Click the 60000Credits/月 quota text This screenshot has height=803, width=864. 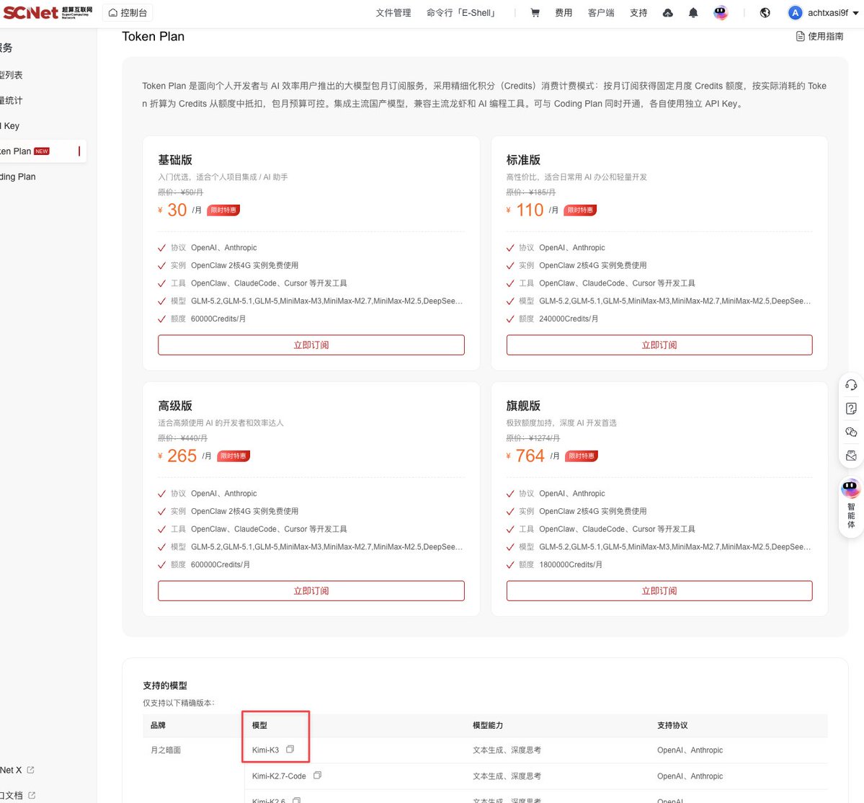click(218, 319)
